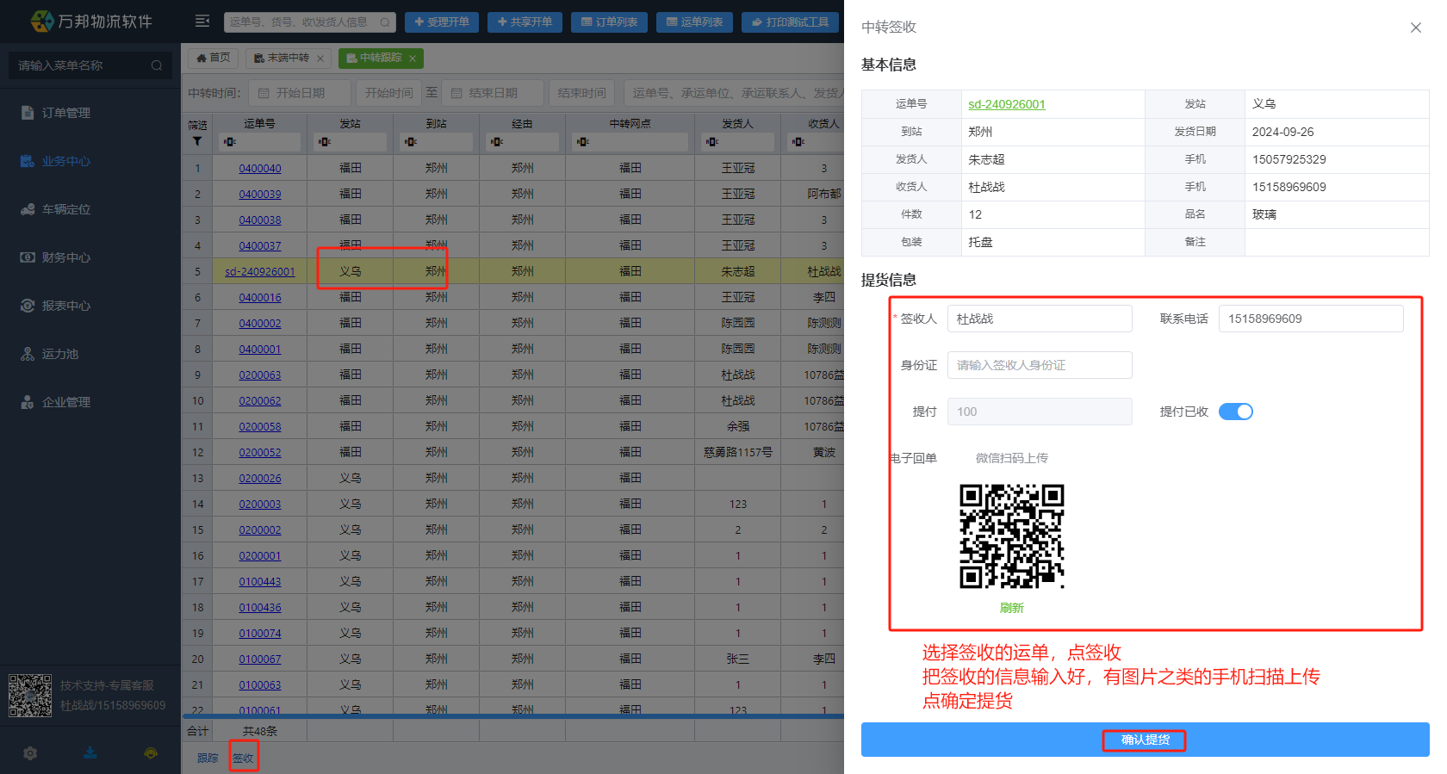Image resolution: width=1447 pixels, height=774 pixels.
Task: Click the 打印测试工具 toolbar button
Action: pos(791,22)
